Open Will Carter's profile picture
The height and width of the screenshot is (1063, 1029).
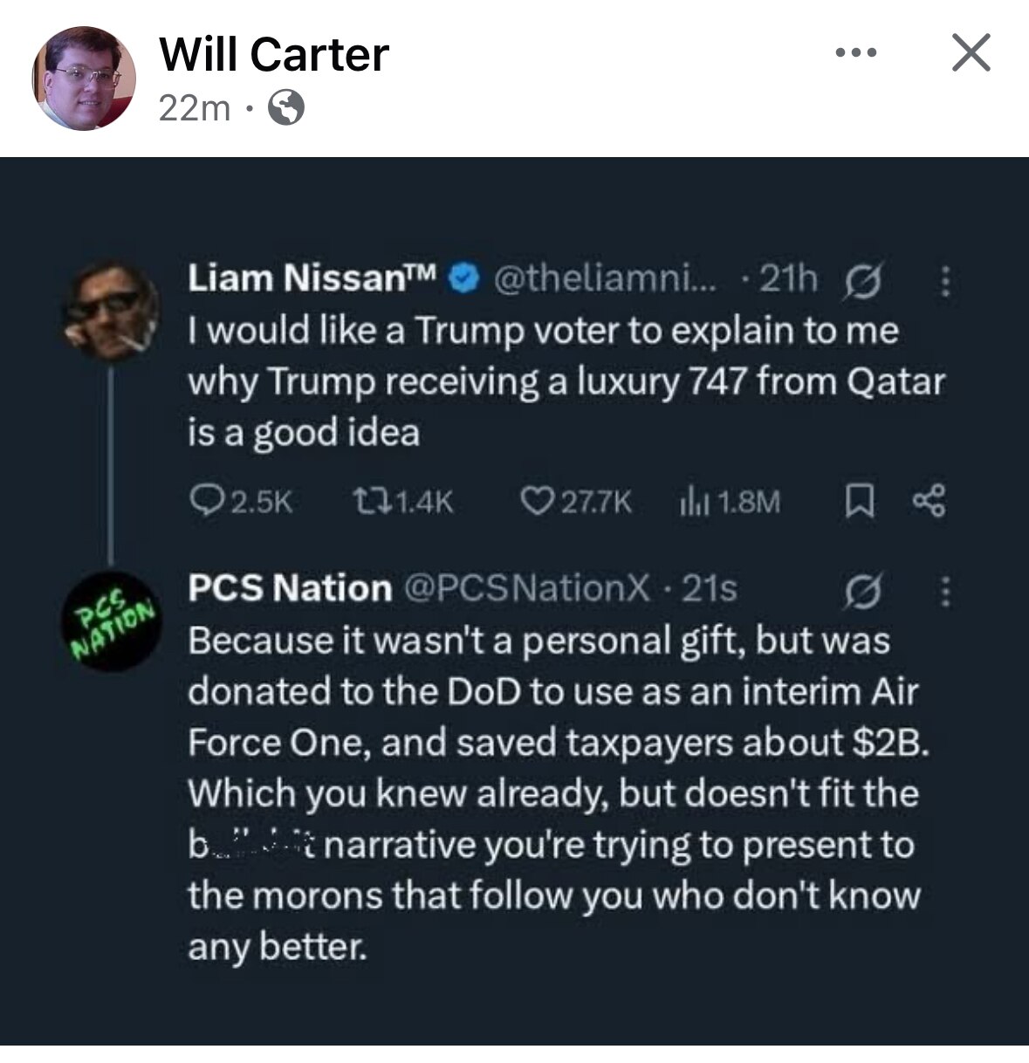(x=85, y=78)
